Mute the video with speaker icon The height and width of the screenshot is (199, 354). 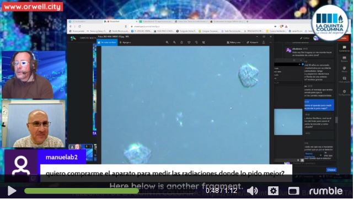point(253,191)
